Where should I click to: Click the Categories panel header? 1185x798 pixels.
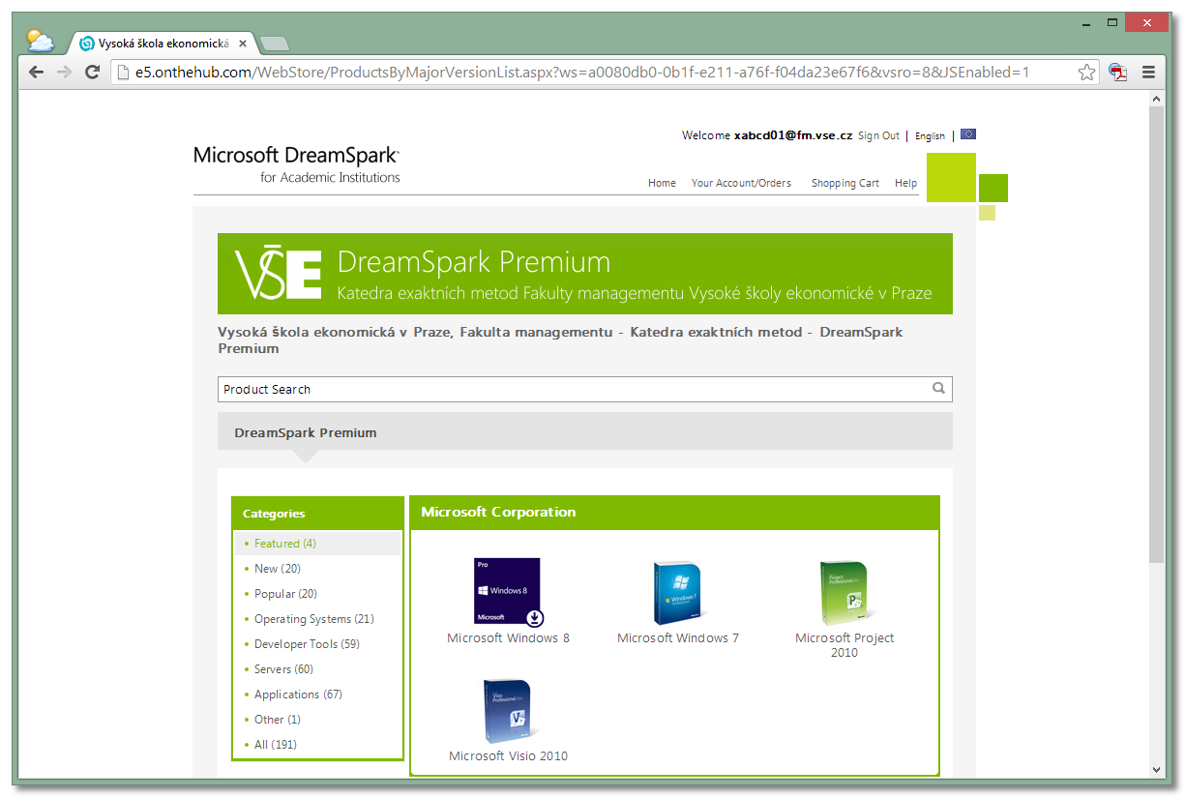(x=317, y=514)
